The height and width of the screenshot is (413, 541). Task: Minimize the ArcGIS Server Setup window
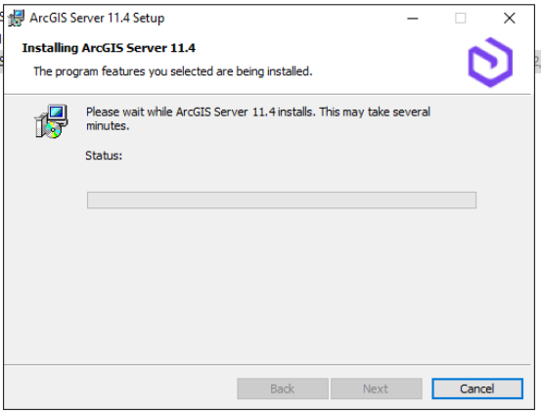pos(412,19)
